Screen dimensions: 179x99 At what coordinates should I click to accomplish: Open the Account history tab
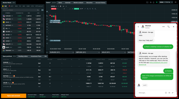click(100, 3)
